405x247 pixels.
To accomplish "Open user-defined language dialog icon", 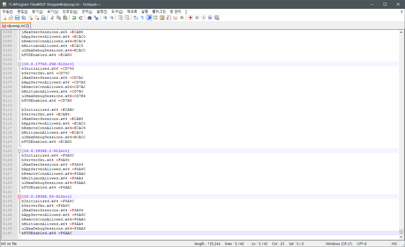I will tap(156, 18).
